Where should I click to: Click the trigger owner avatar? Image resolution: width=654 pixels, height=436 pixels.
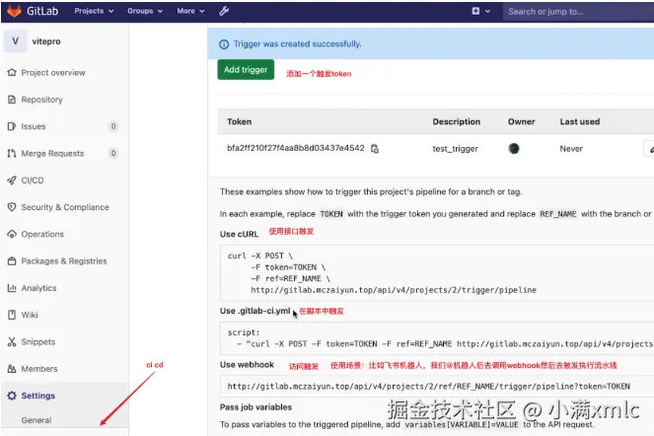514,149
